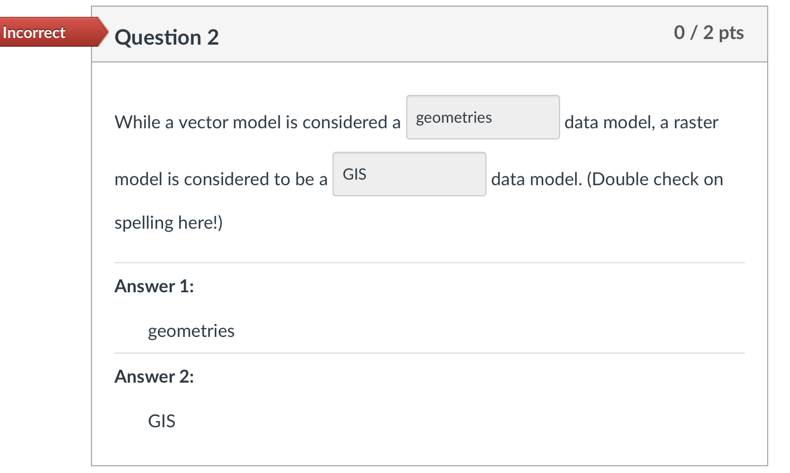Select the geometries text under Answer 1

[191, 331]
